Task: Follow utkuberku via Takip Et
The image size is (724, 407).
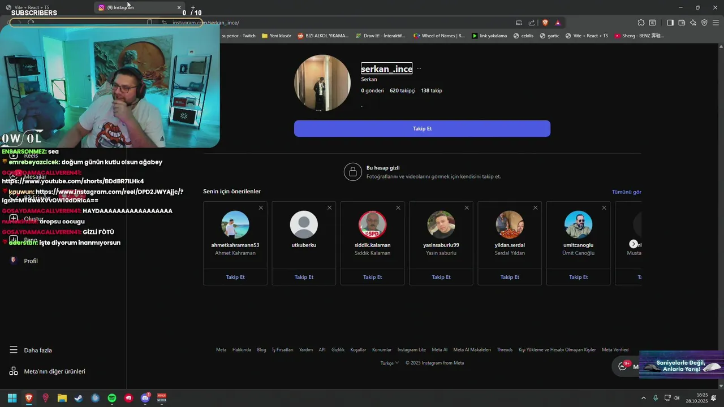Action: click(x=304, y=277)
